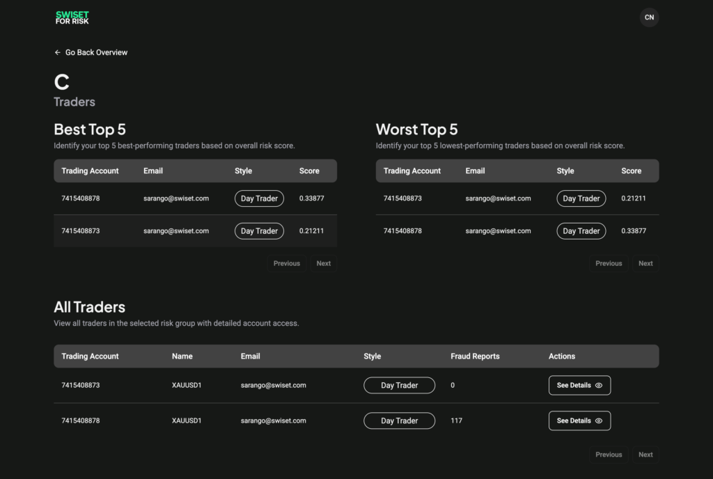This screenshot has height=479, width=713.
Task: Go to Next page of All Traders
Action: click(645, 455)
